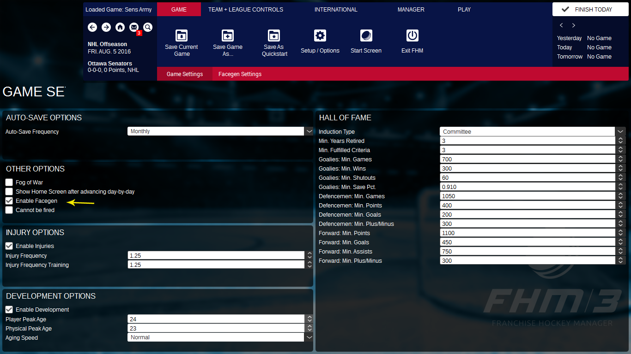The image size is (631, 354).
Task: Enable the Cannot be fired checkbox
Action: [x=9, y=210]
